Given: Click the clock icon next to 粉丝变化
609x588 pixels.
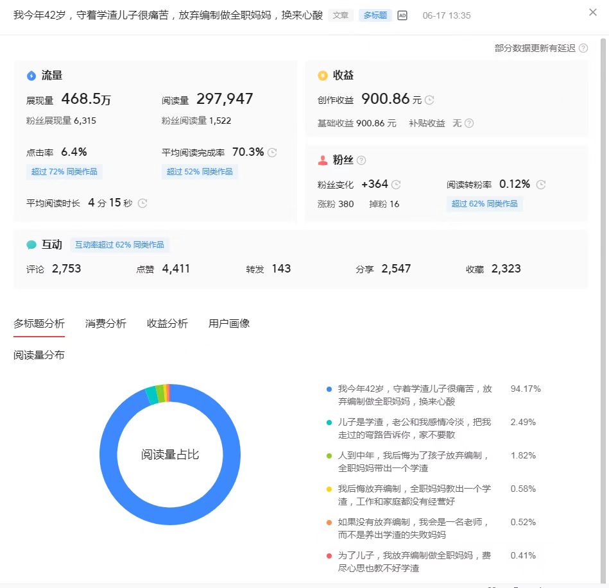Looking at the screenshot, I should coord(397,184).
